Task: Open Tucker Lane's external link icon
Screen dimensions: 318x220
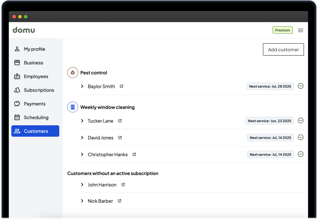Action: tap(120, 121)
